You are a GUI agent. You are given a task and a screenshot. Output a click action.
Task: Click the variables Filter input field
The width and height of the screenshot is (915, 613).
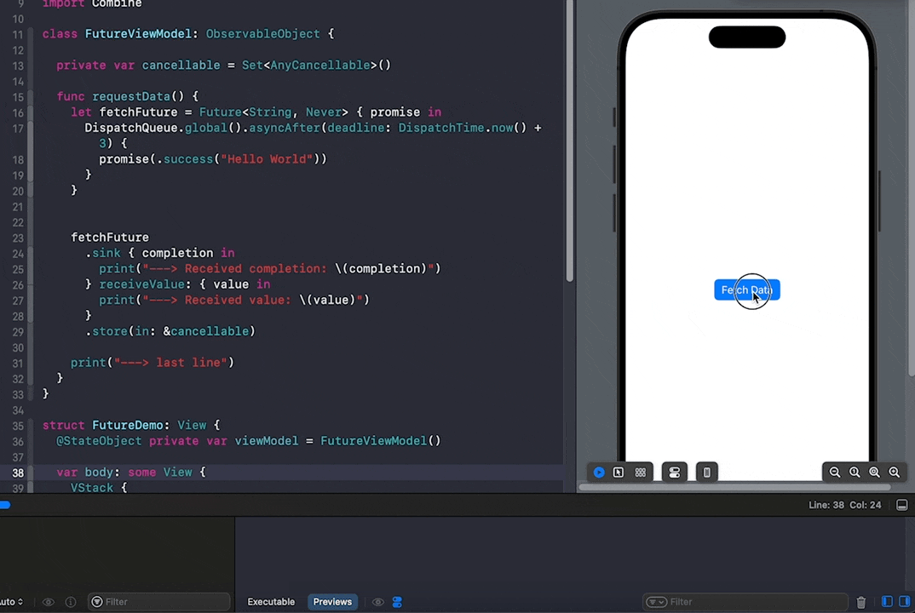click(158, 602)
